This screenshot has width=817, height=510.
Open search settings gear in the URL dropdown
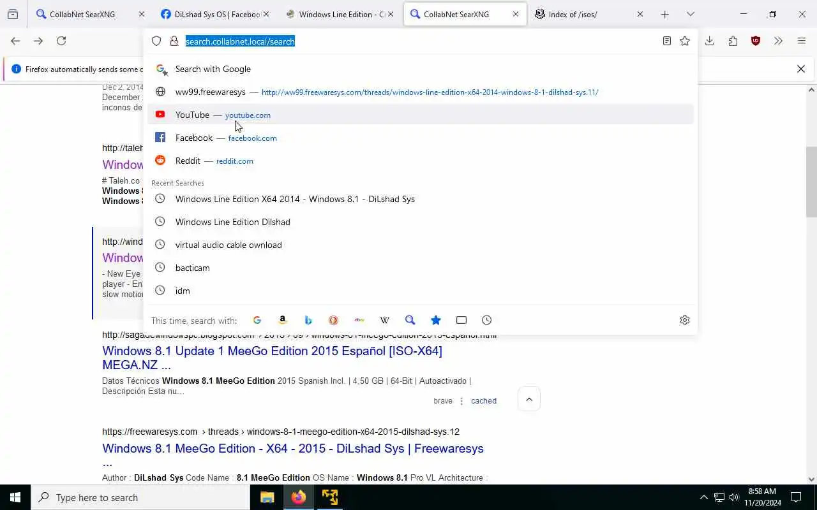[x=685, y=320]
